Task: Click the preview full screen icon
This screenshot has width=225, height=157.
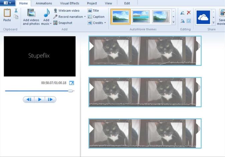Action: pos(71,83)
